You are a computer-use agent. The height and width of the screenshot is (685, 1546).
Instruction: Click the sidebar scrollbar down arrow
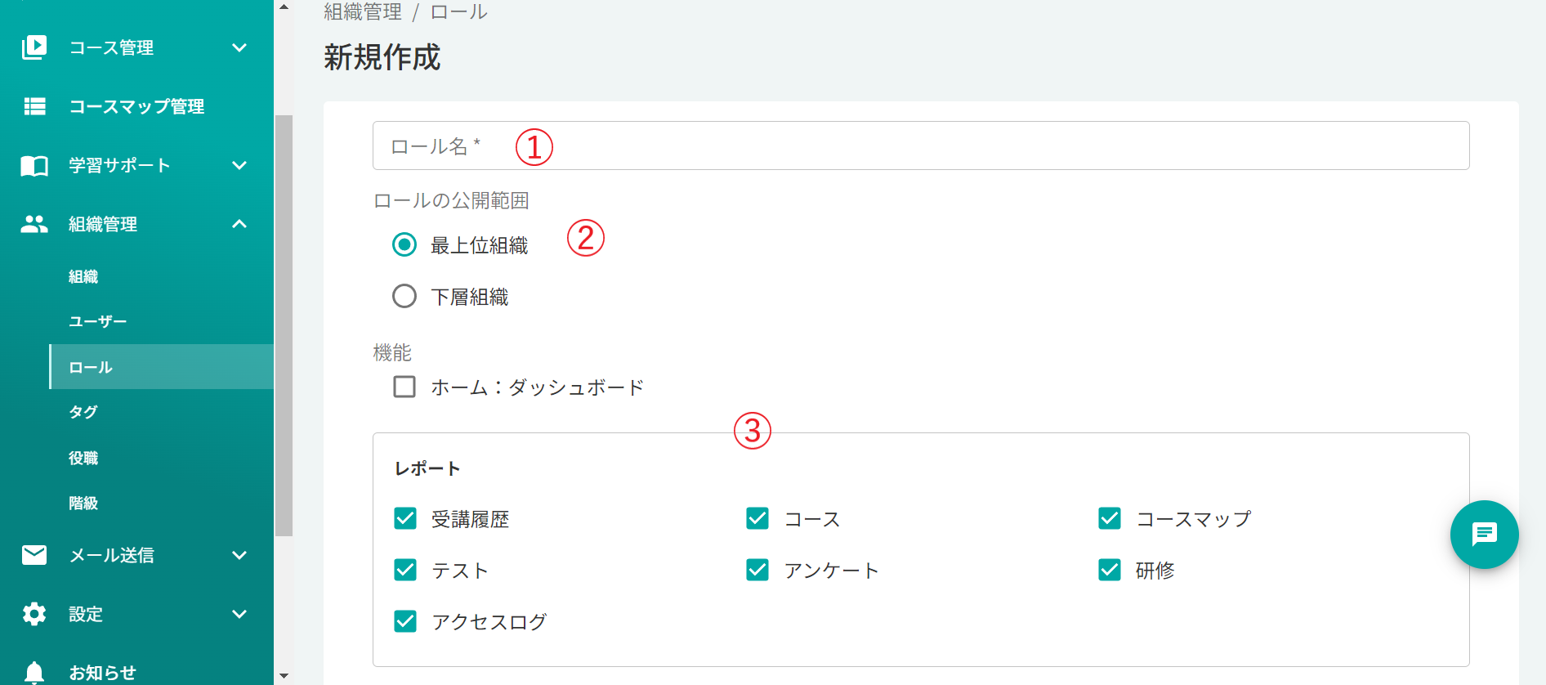tap(284, 676)
